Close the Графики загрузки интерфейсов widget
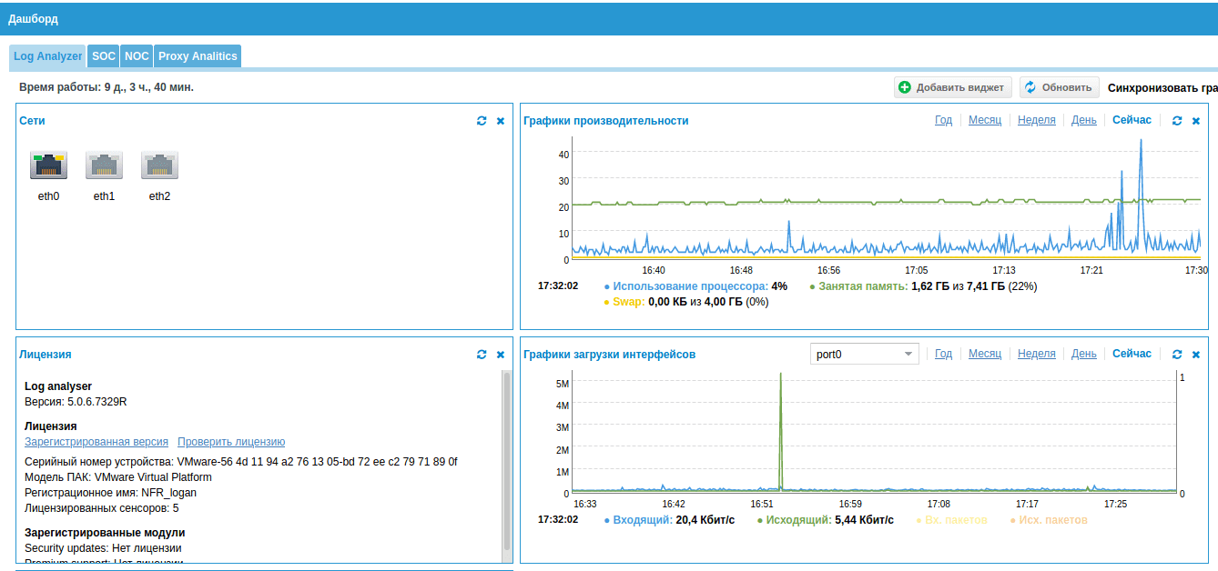 1196,355
